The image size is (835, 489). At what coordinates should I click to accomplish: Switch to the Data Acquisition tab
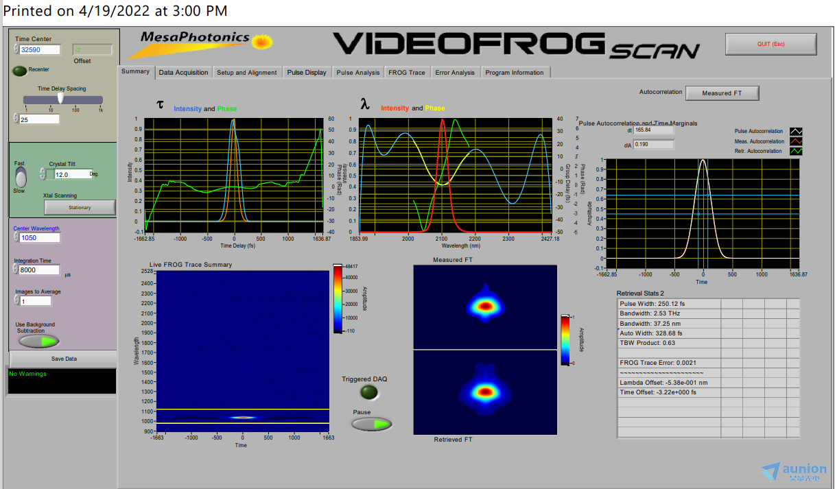pos(183,72)
